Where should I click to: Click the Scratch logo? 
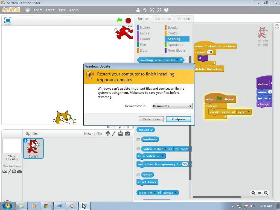(11, 10)
